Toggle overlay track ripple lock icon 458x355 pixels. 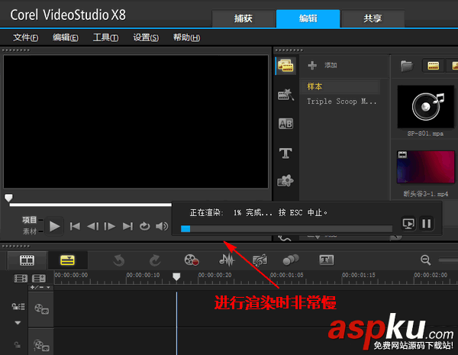(18, 345)
